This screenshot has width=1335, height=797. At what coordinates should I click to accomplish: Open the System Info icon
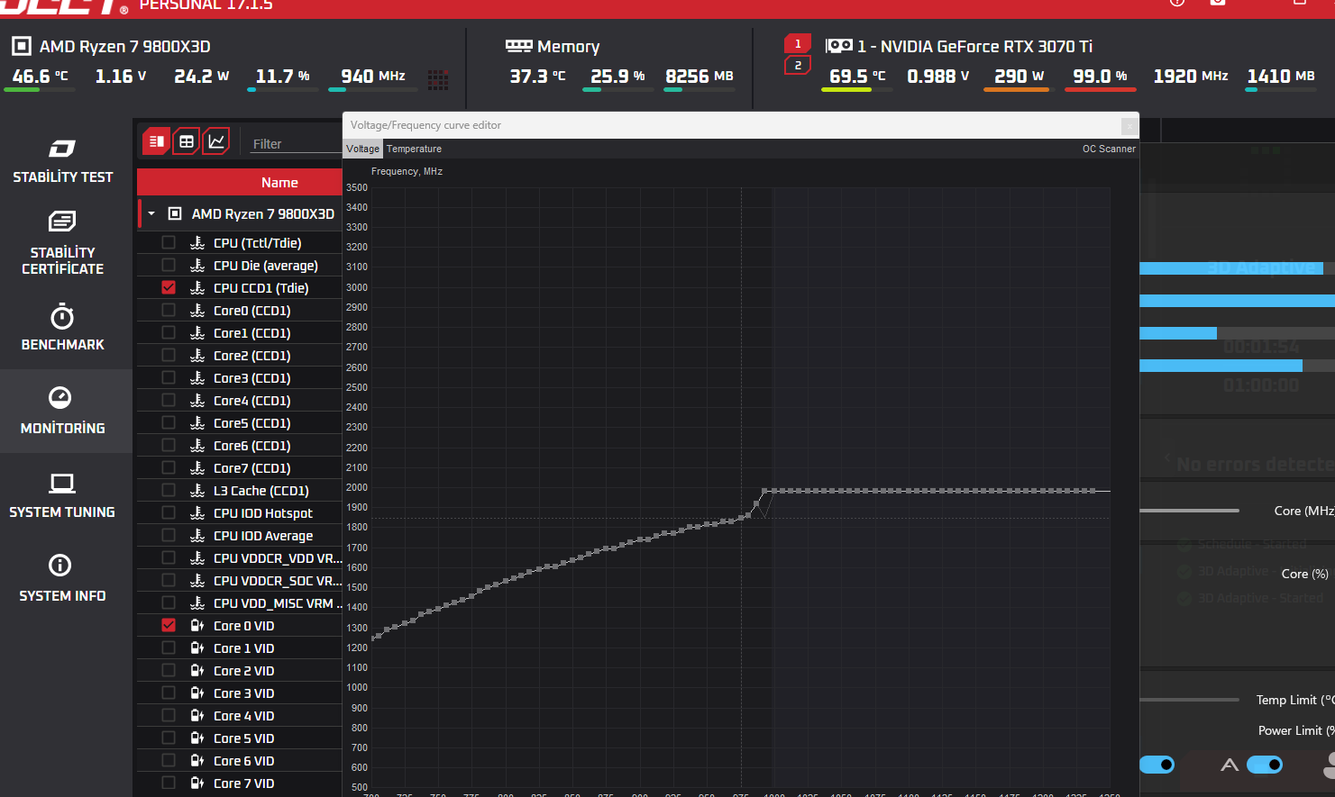coord(59,566)
